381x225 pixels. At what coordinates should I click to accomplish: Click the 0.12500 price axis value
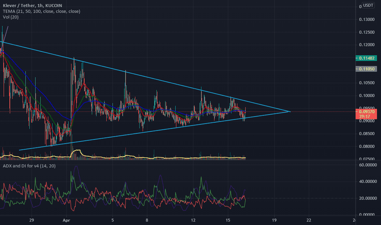[x=367, y=32]
